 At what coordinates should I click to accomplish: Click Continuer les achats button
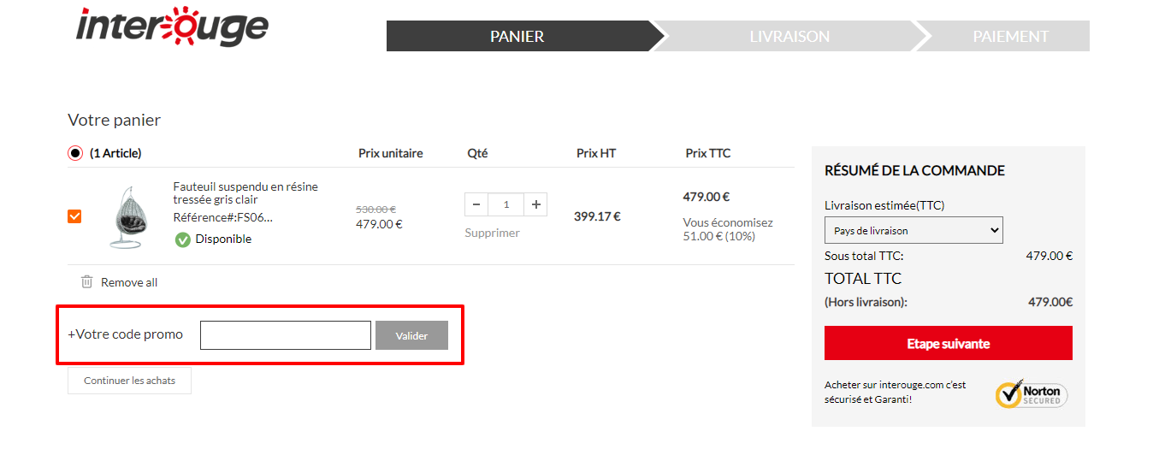tap(129, 381)
